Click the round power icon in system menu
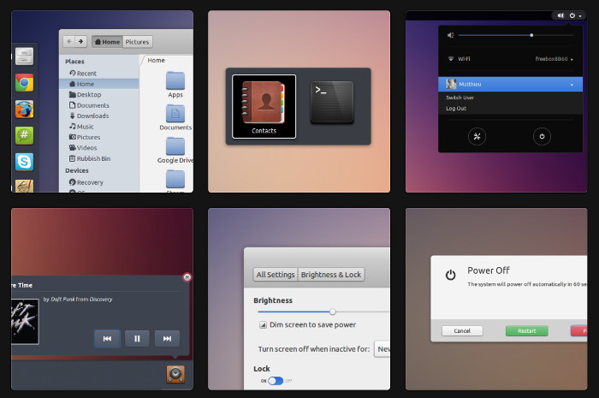Screen dimensions: 599x398 point(541,135)
